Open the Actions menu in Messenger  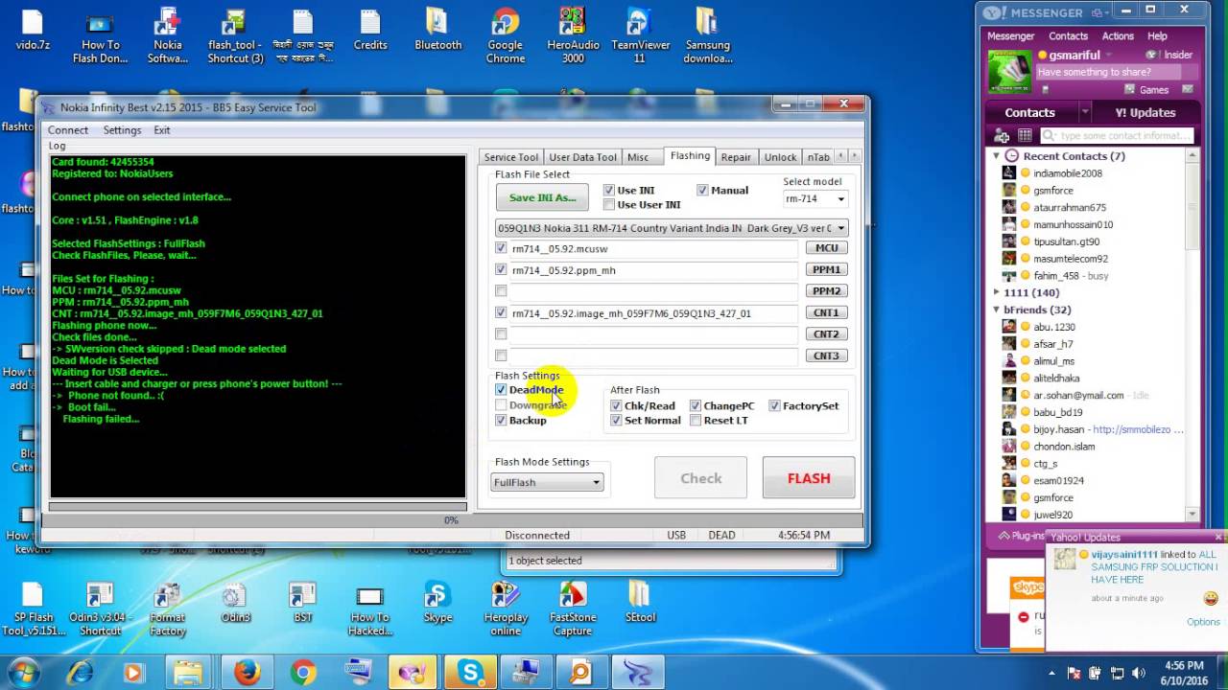(x=1118, y=36)
